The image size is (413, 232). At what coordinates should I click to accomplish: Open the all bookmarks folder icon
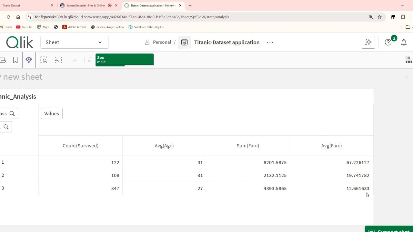[x=408, y=27]
